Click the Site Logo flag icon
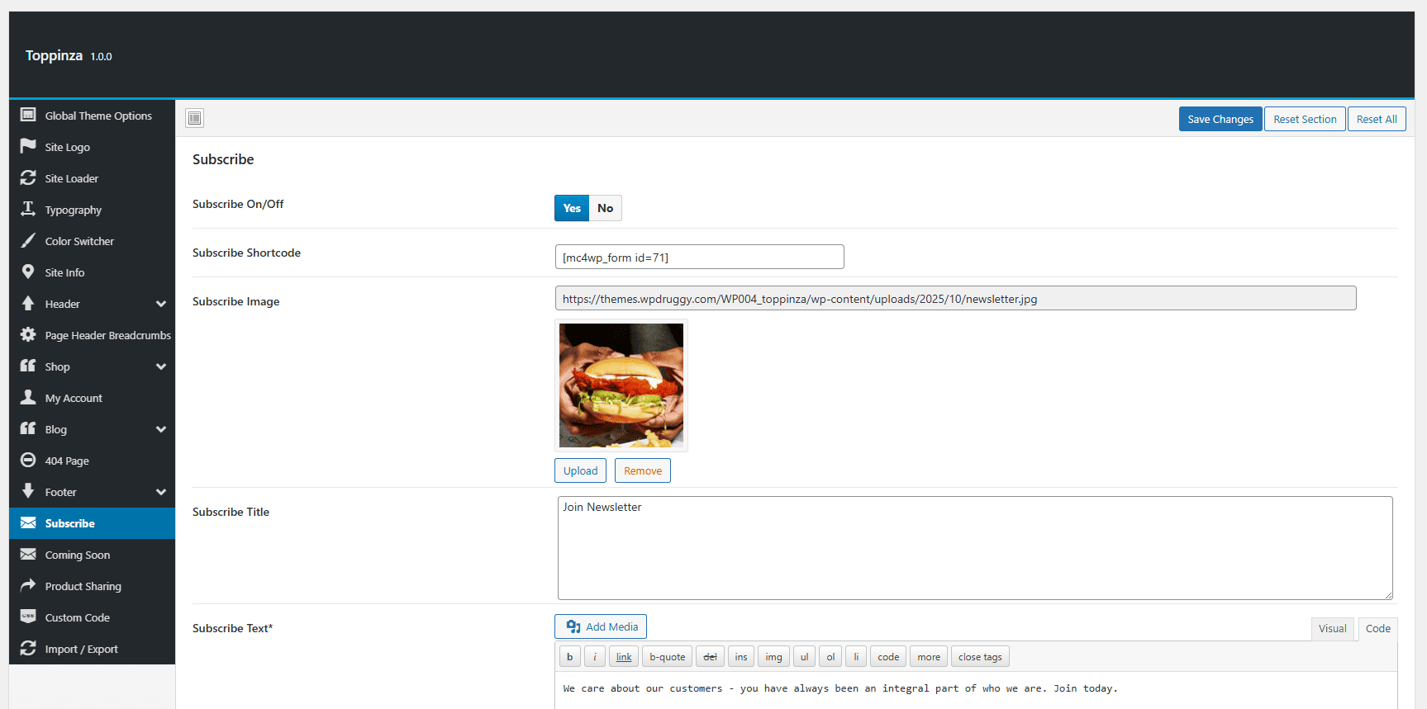Viewport: 1427px width, 709px height. pyautogui.click(x=28, y=146)
